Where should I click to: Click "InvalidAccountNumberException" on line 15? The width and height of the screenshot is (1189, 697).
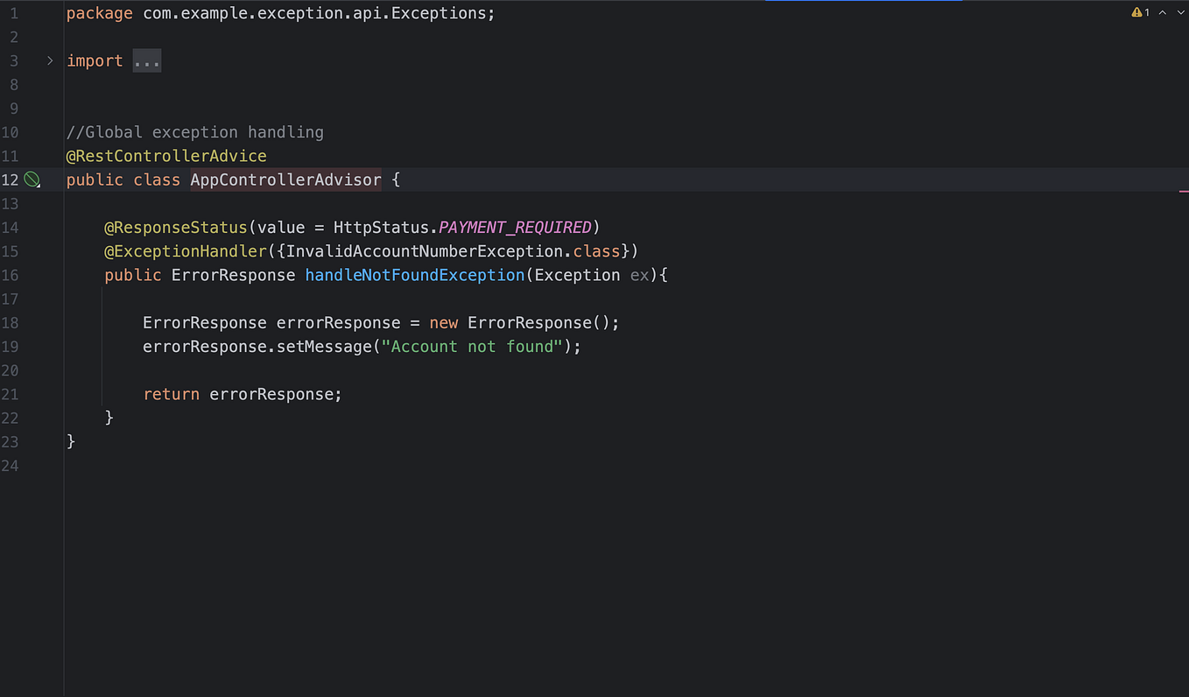coord(425,251)
